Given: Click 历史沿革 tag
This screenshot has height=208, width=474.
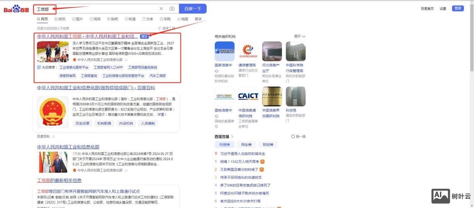Looking at the screenshot, I should (x=82, y=124).
